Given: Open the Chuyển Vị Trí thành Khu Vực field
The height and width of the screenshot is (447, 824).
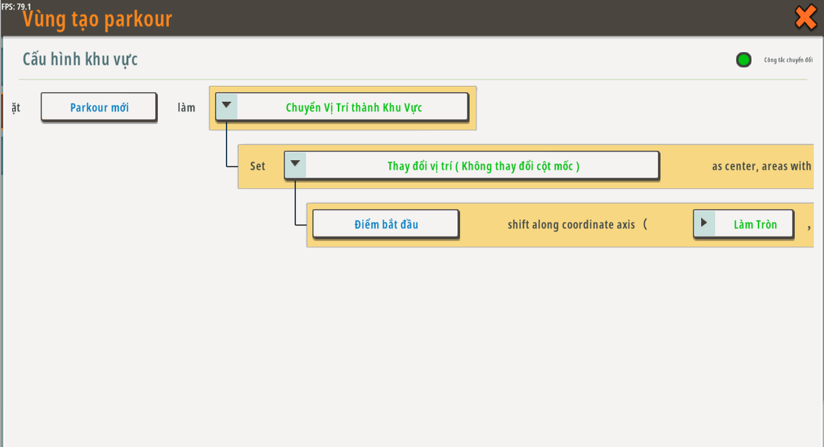Looking at the screenshot, I should point(353,108).
